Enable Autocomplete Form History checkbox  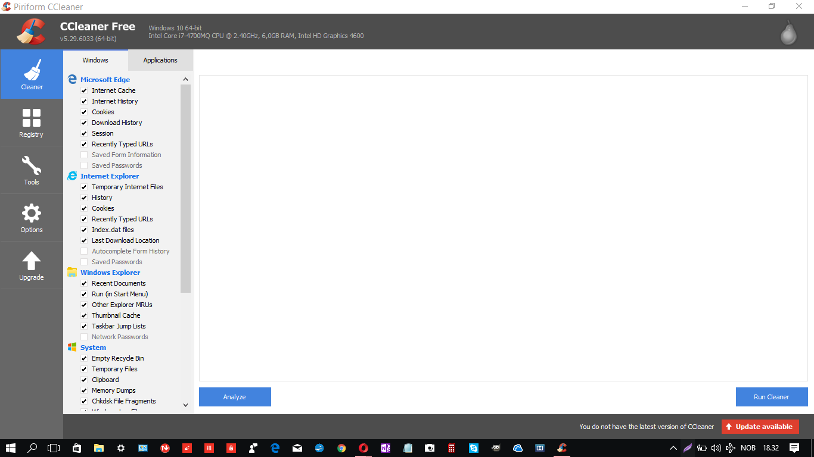pyautogui.click(x=84, y=251)
